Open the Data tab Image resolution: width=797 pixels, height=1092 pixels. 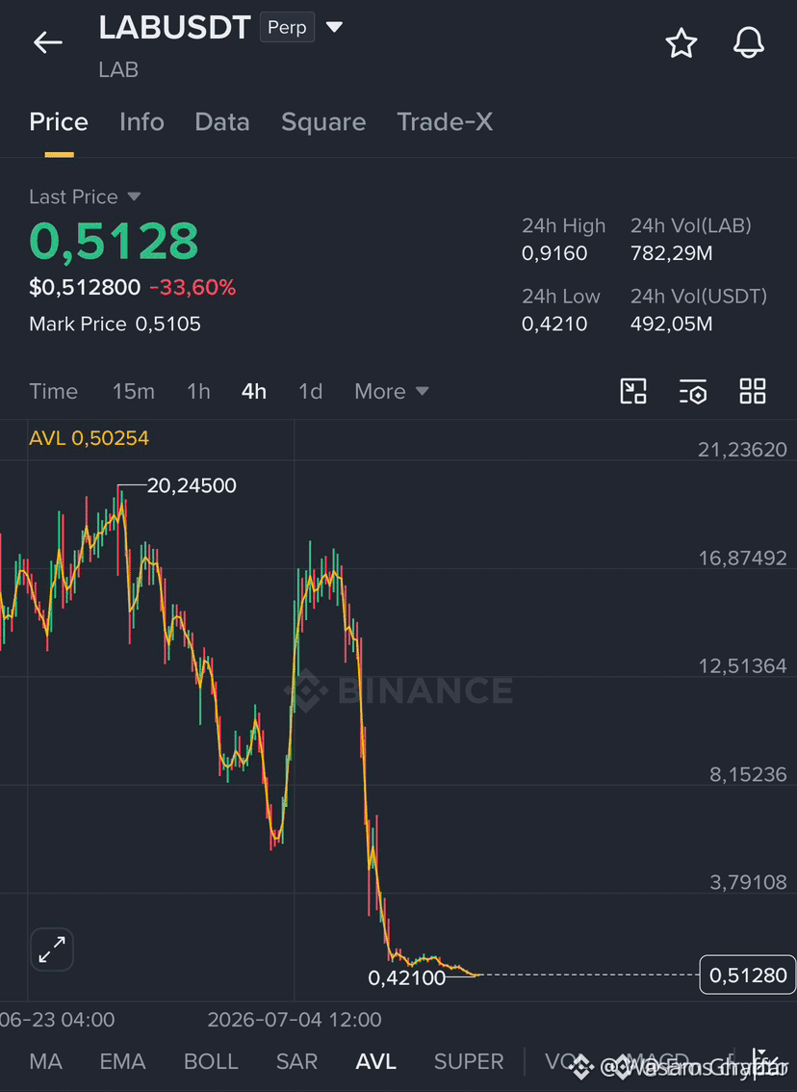pyautogui.click(x=222, y=122)
